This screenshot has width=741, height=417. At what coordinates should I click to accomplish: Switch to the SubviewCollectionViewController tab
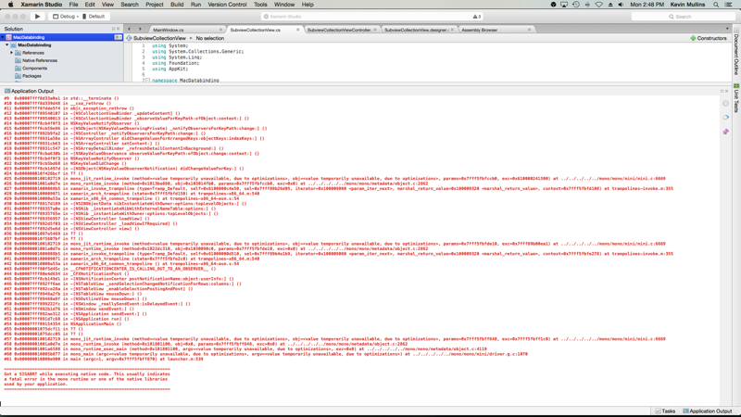point(339,30)
